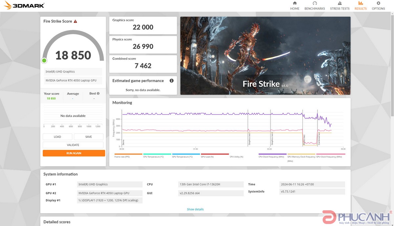Click the Best score info icon
The height and width of the screenshot is (226, 394).
98,93
